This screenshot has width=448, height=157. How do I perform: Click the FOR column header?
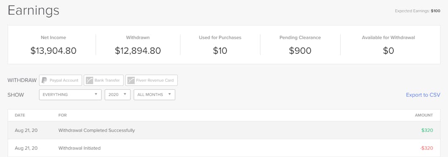point(62,115)
